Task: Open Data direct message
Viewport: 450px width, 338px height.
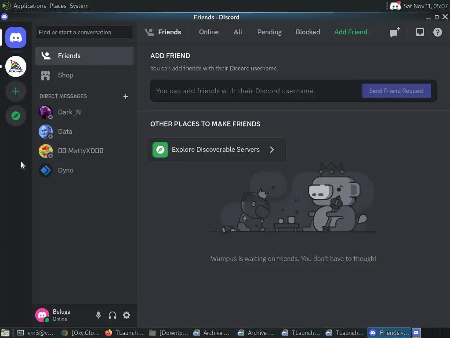Action: 84,131
